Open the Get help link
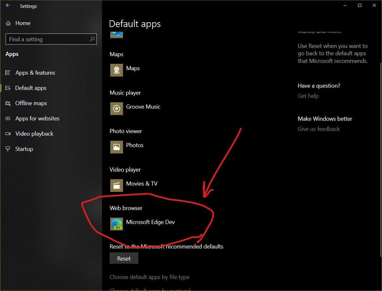382x291 pixels. click(308, 96)
